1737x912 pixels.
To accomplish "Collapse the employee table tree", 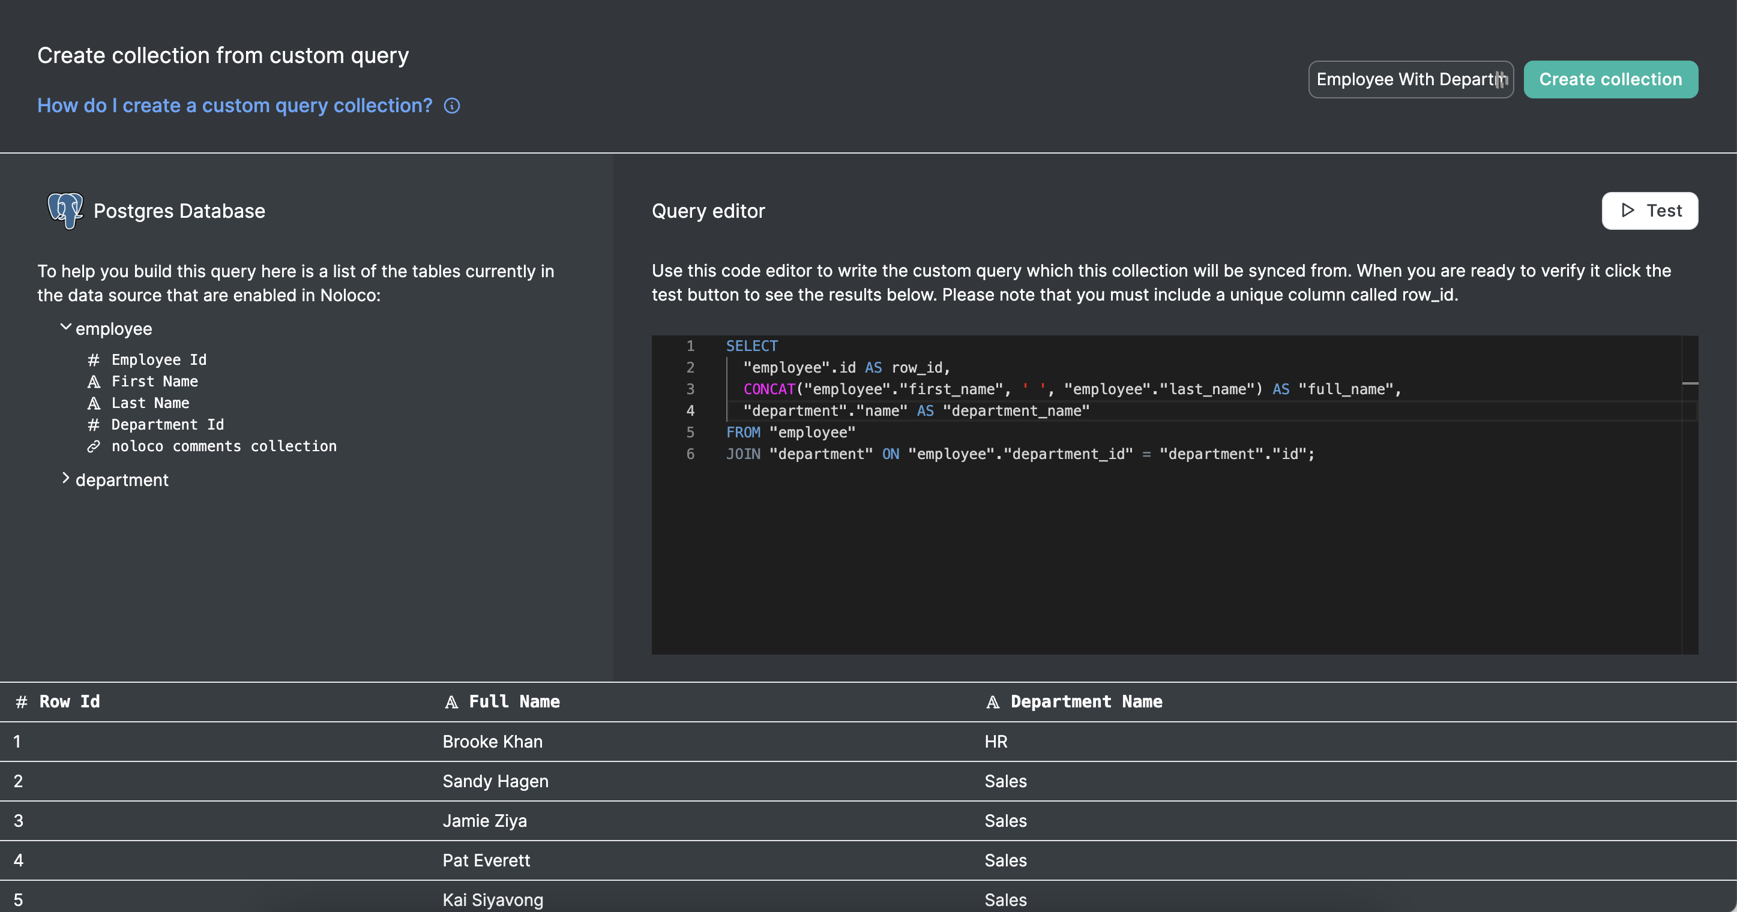I will coord(65,328).
